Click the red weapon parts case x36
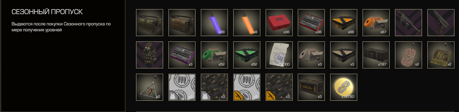Viewport: 459px width, 112px height. [311, 23]
